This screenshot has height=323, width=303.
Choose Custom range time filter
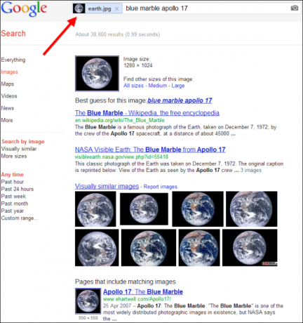[x=20, y=218]
